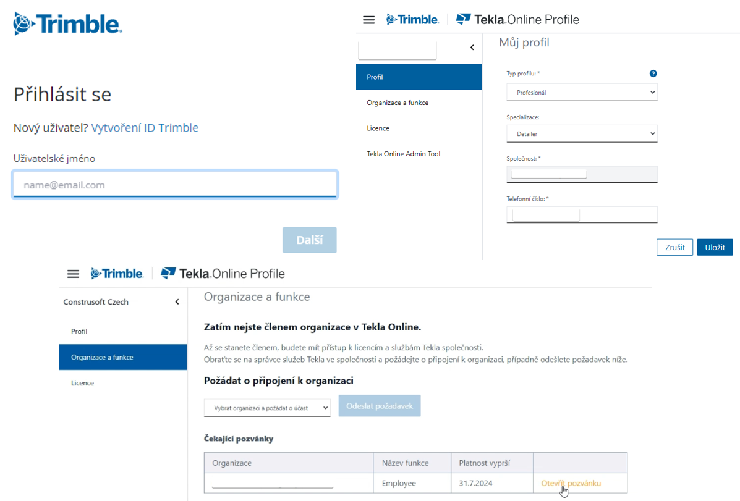Focus the Telefonní číslo input field

coord(582,214)
